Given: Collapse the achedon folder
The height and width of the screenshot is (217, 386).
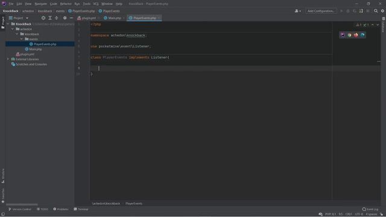Looking at the screenshot, I should tap(13, 29).
